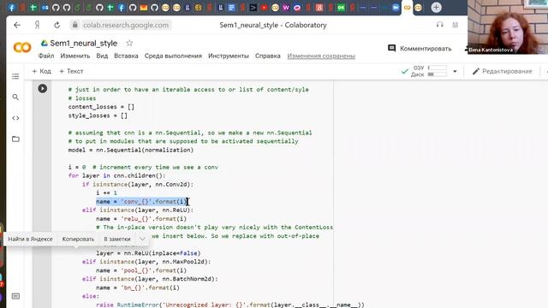
Task: Click the Google Drive icon beside notebook title
Action: (x=45, y=43)
